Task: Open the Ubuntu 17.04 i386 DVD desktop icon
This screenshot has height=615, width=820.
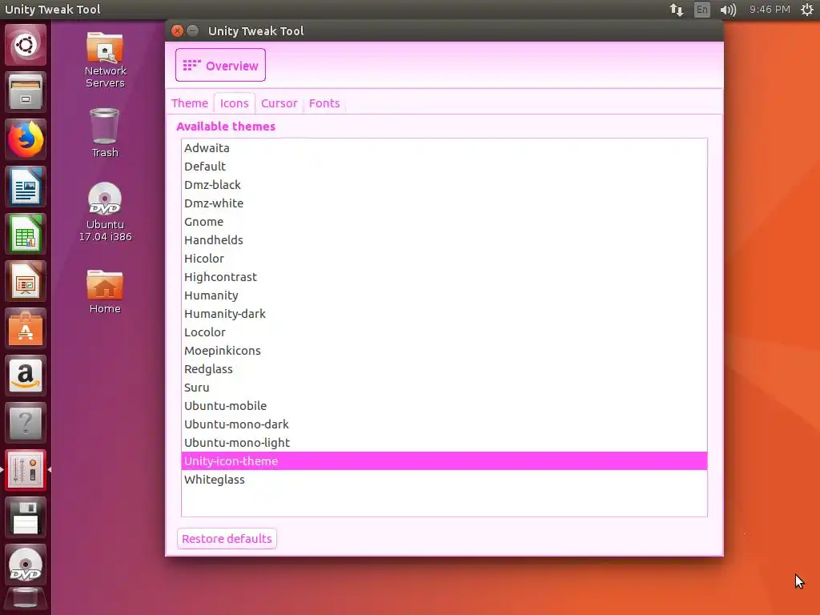Action: (105, 211)
